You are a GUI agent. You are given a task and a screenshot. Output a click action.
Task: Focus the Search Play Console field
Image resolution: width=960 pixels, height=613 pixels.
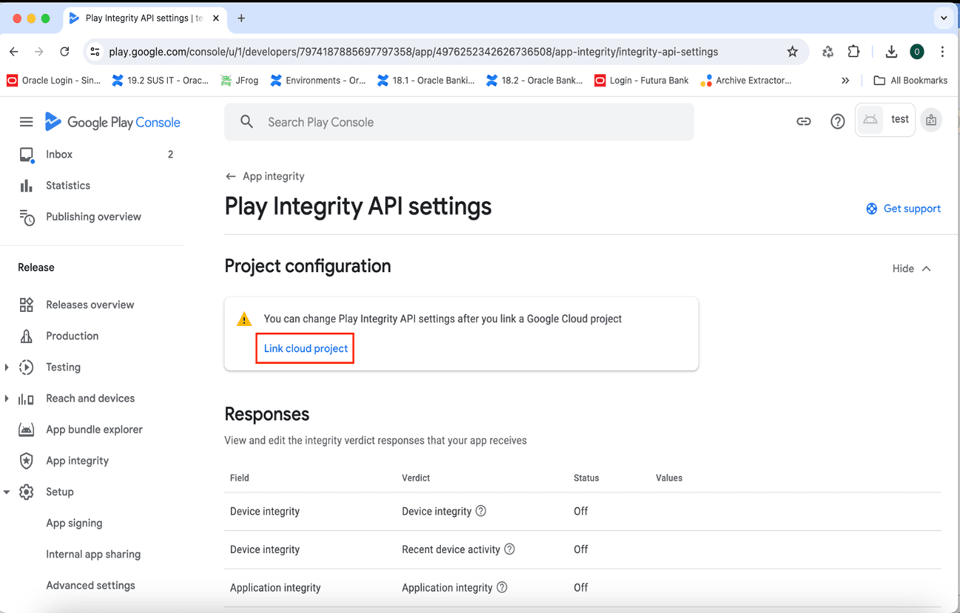459,122
